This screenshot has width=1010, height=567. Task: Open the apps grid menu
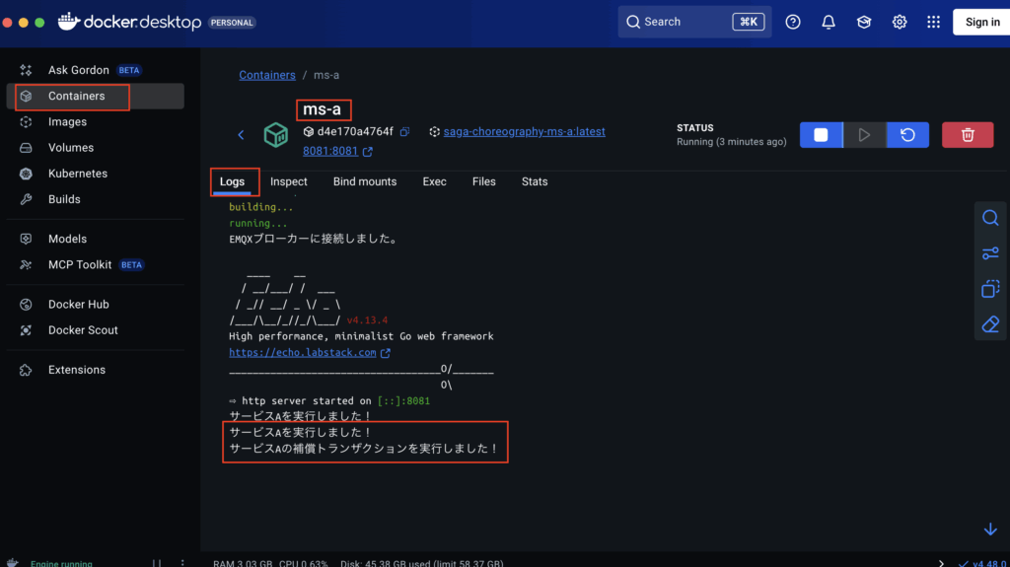tap(933, 22)
